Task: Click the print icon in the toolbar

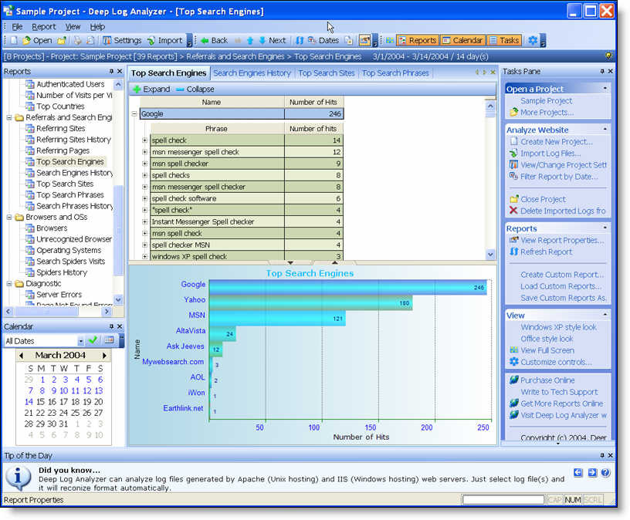Action: (77, 41)
